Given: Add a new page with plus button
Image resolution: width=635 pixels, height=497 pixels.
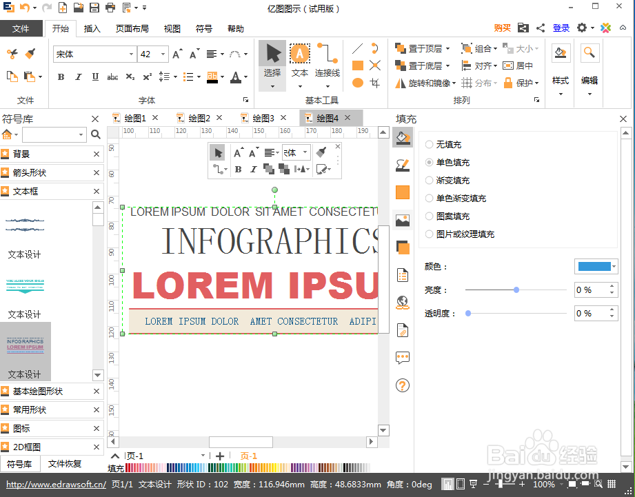Looking at the screenshot, I should click(x=220, y=456).
